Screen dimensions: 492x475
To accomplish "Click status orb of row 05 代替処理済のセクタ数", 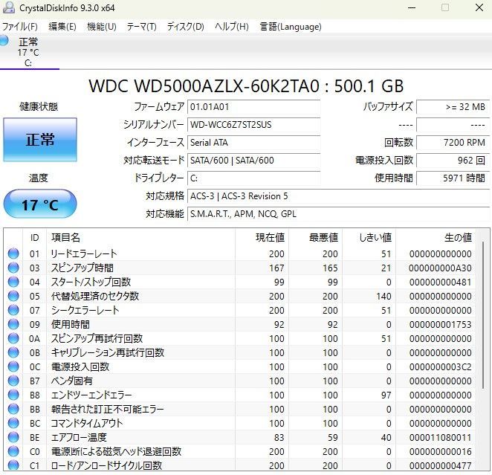I will (x=13, y=296).
